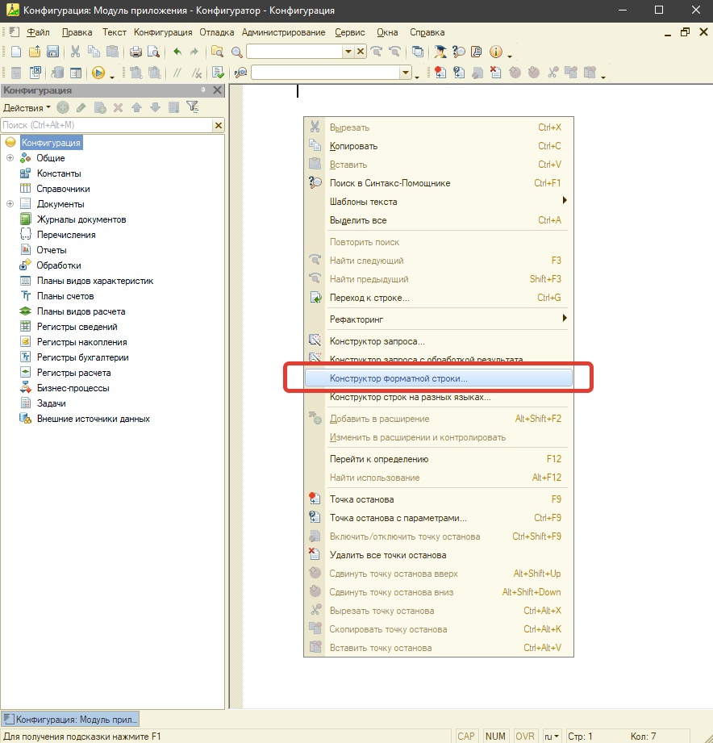Clear the configuration search field X button
713x743 pixels.
pos(219,125)
